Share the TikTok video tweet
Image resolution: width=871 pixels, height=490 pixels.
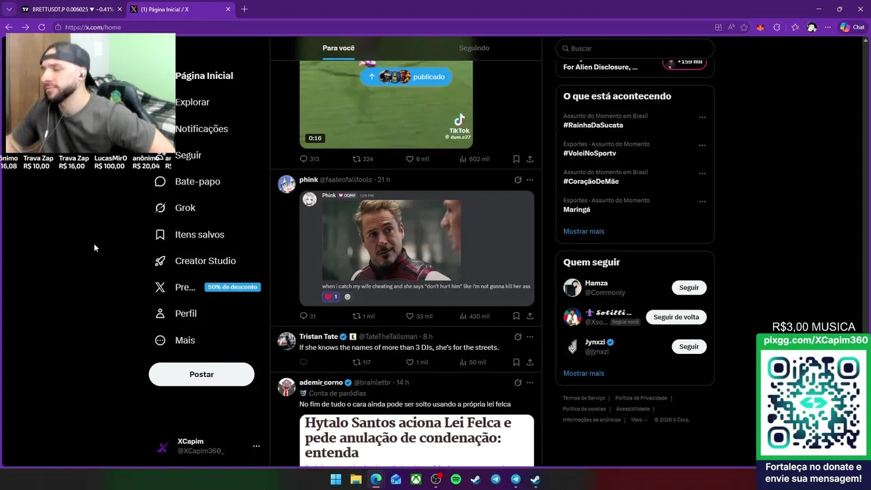click(x=530, y=159)
